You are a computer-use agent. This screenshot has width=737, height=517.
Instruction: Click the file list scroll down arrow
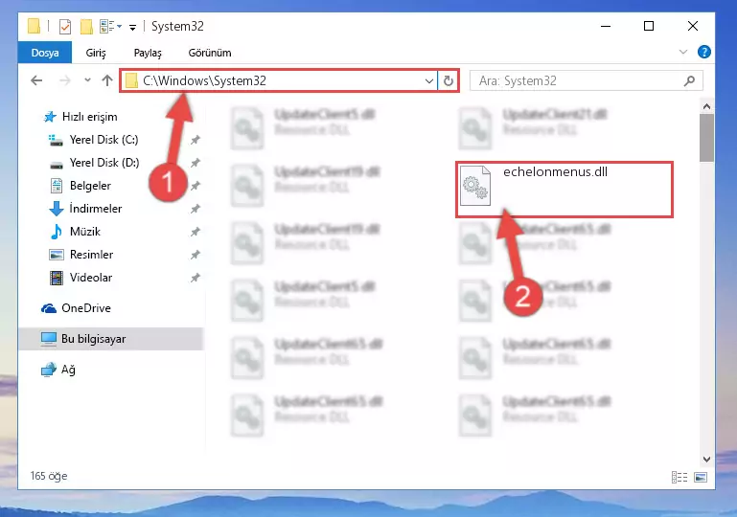[x=706, y=460]
